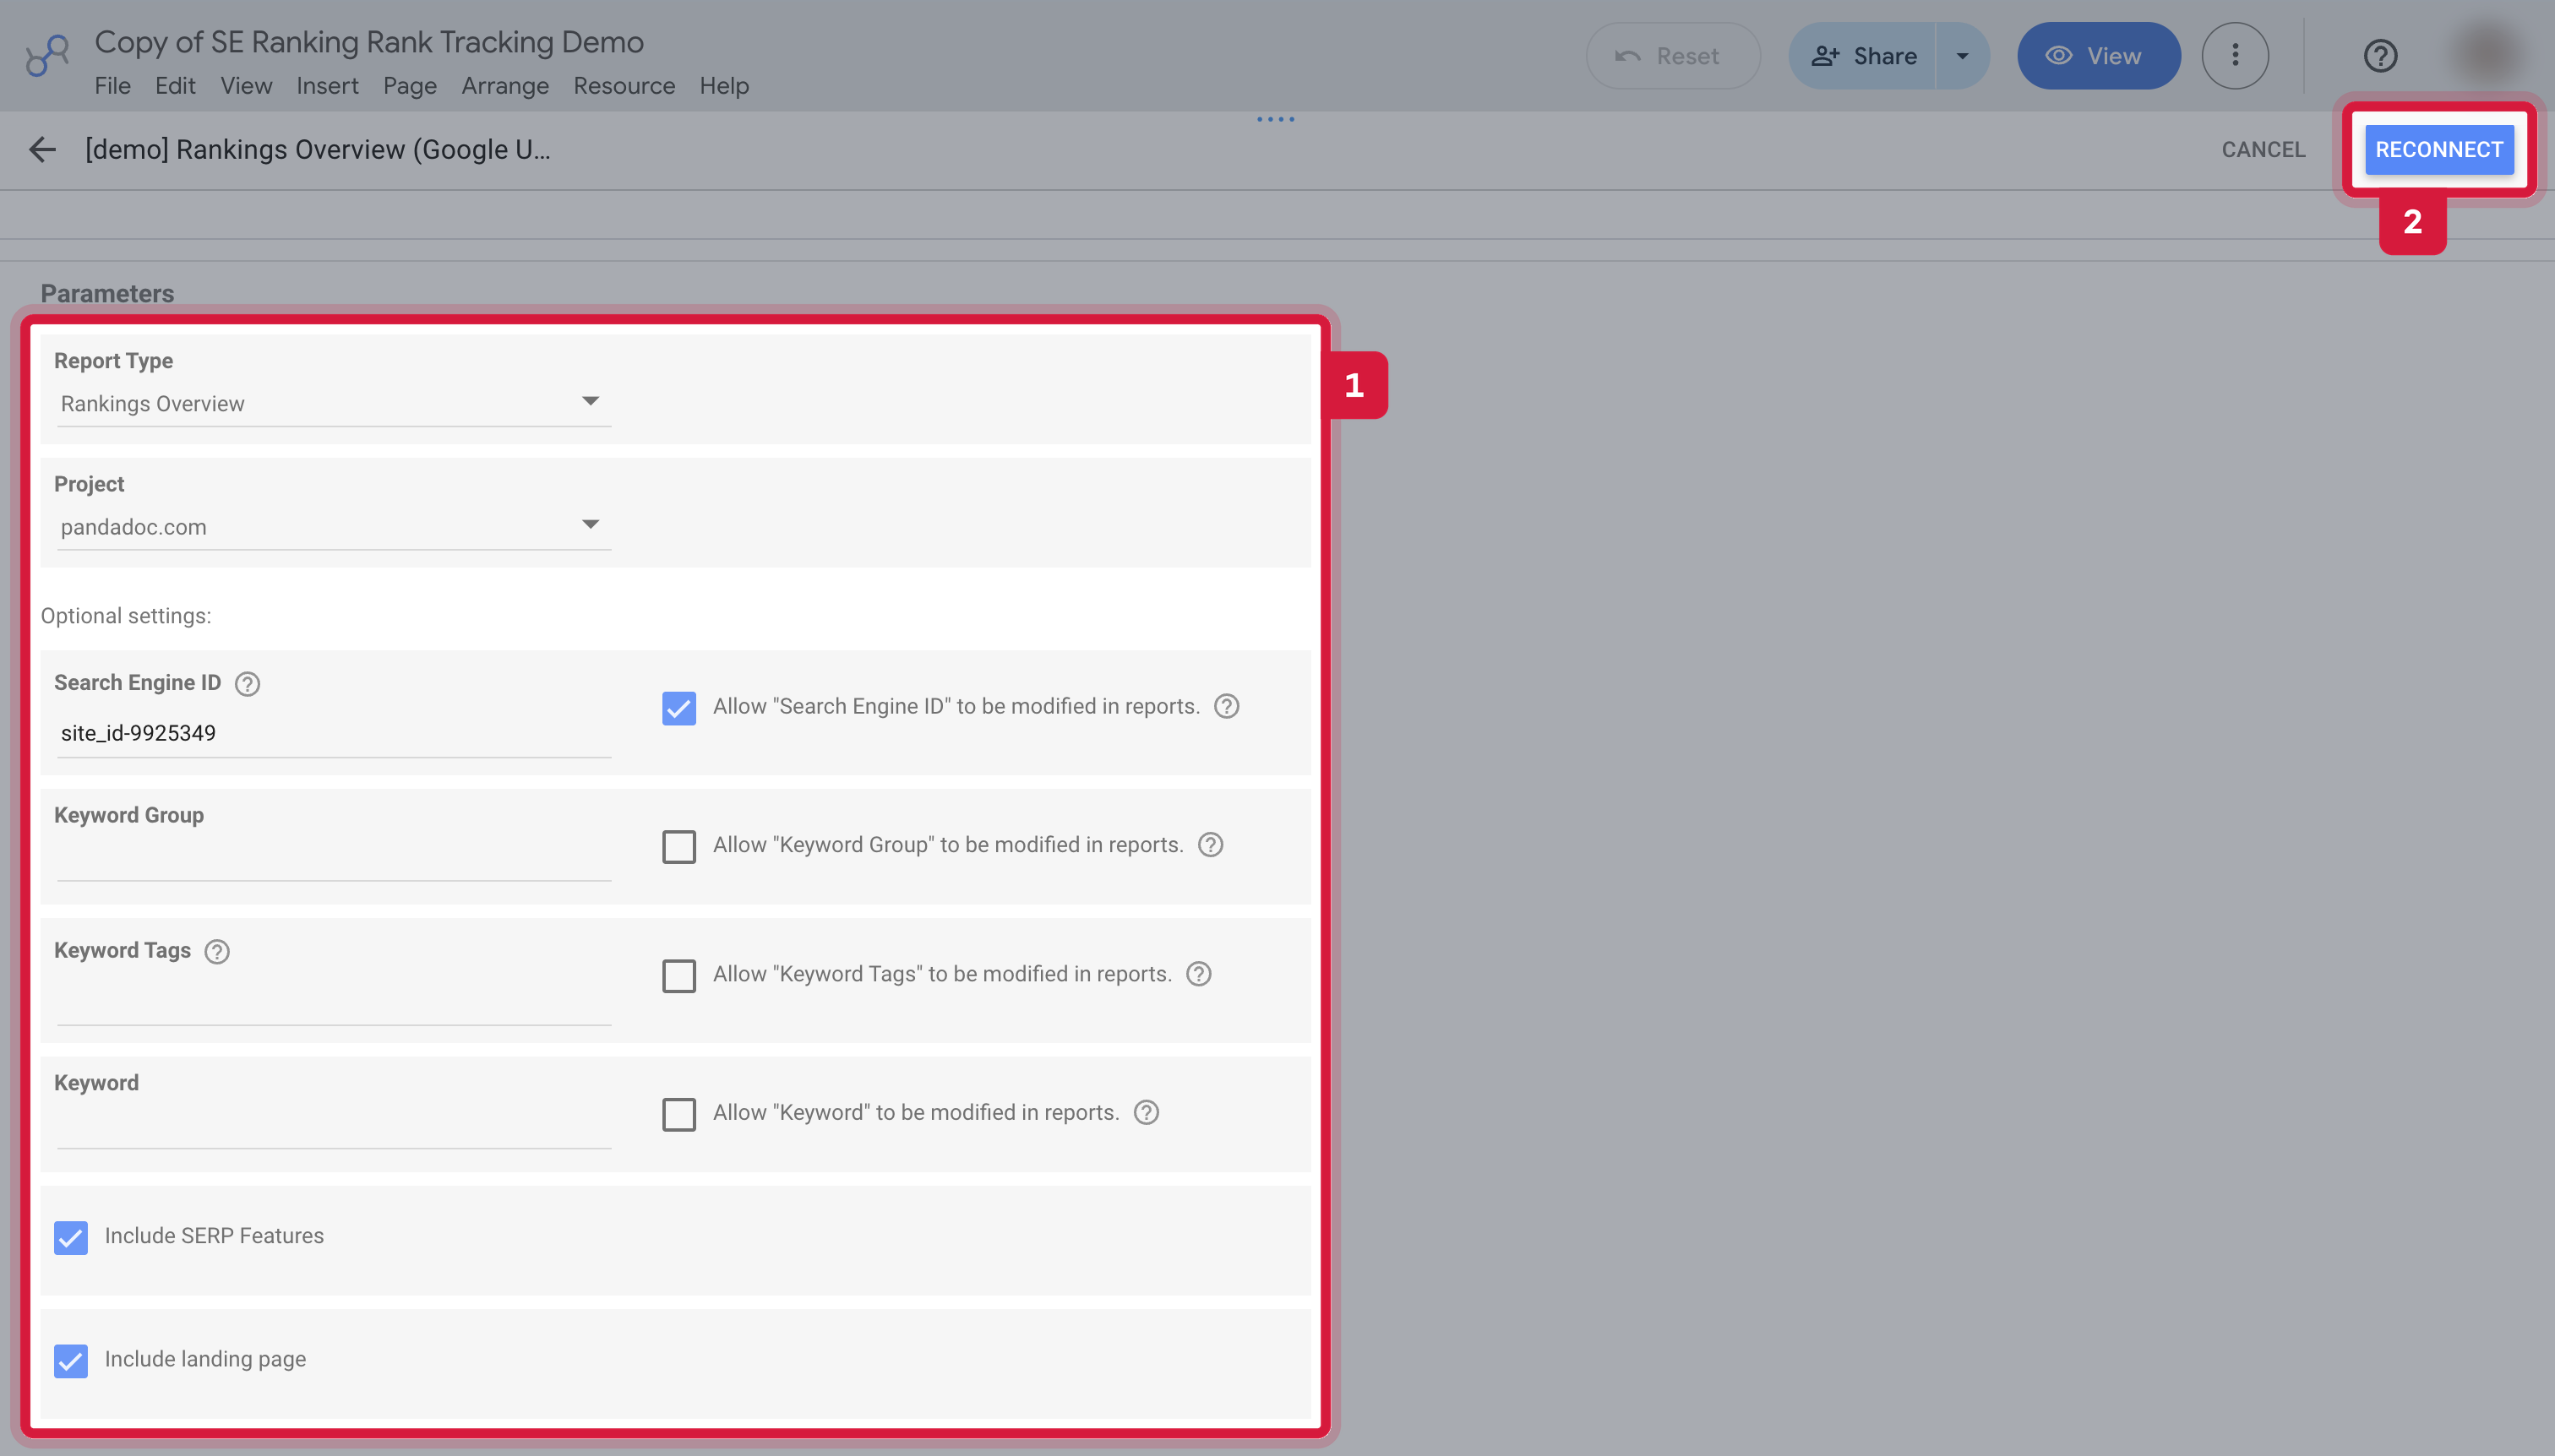Enable Allow Keyword Group to be modified

click(x=679, y=847)
